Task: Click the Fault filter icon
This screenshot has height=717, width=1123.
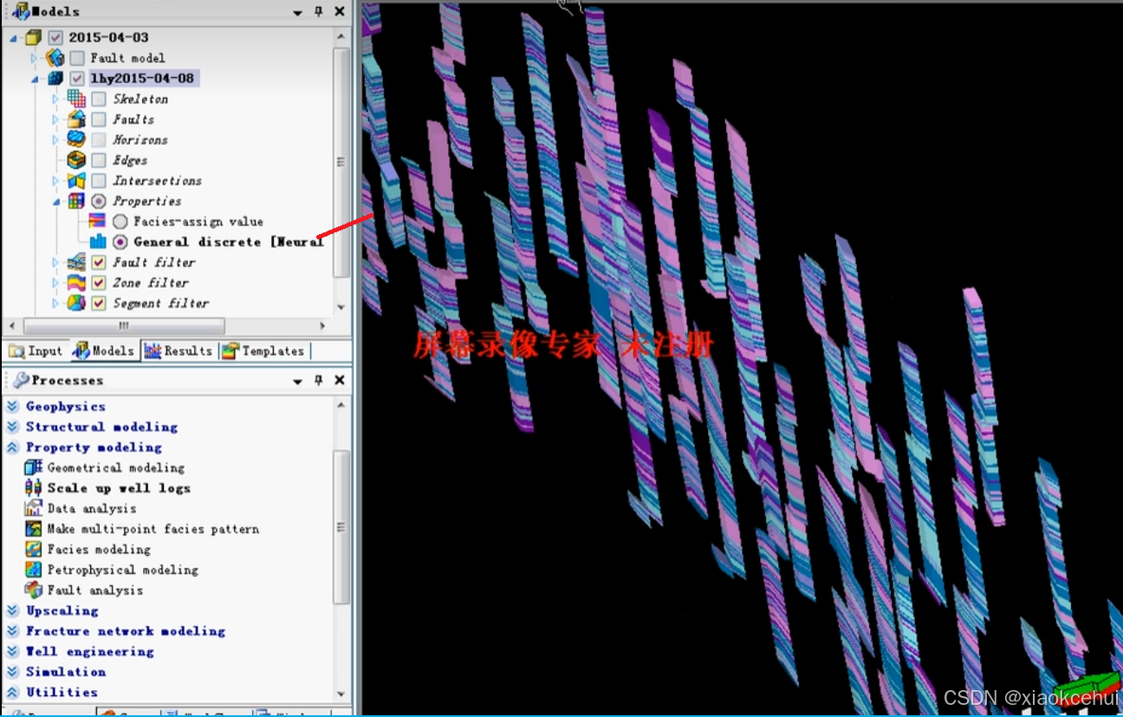Action: coord(76,262)
